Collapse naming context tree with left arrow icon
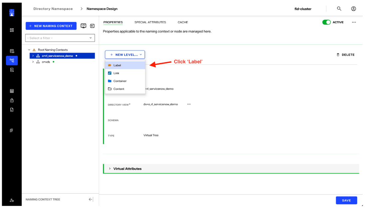 point(91,199)
